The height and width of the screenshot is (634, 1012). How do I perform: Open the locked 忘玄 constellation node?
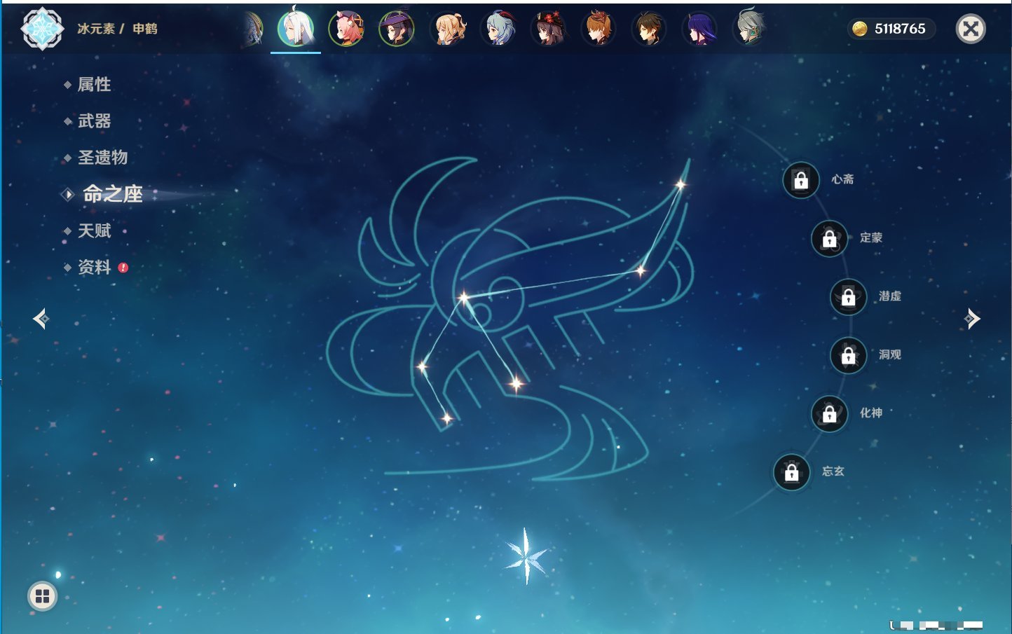point(792,472)
